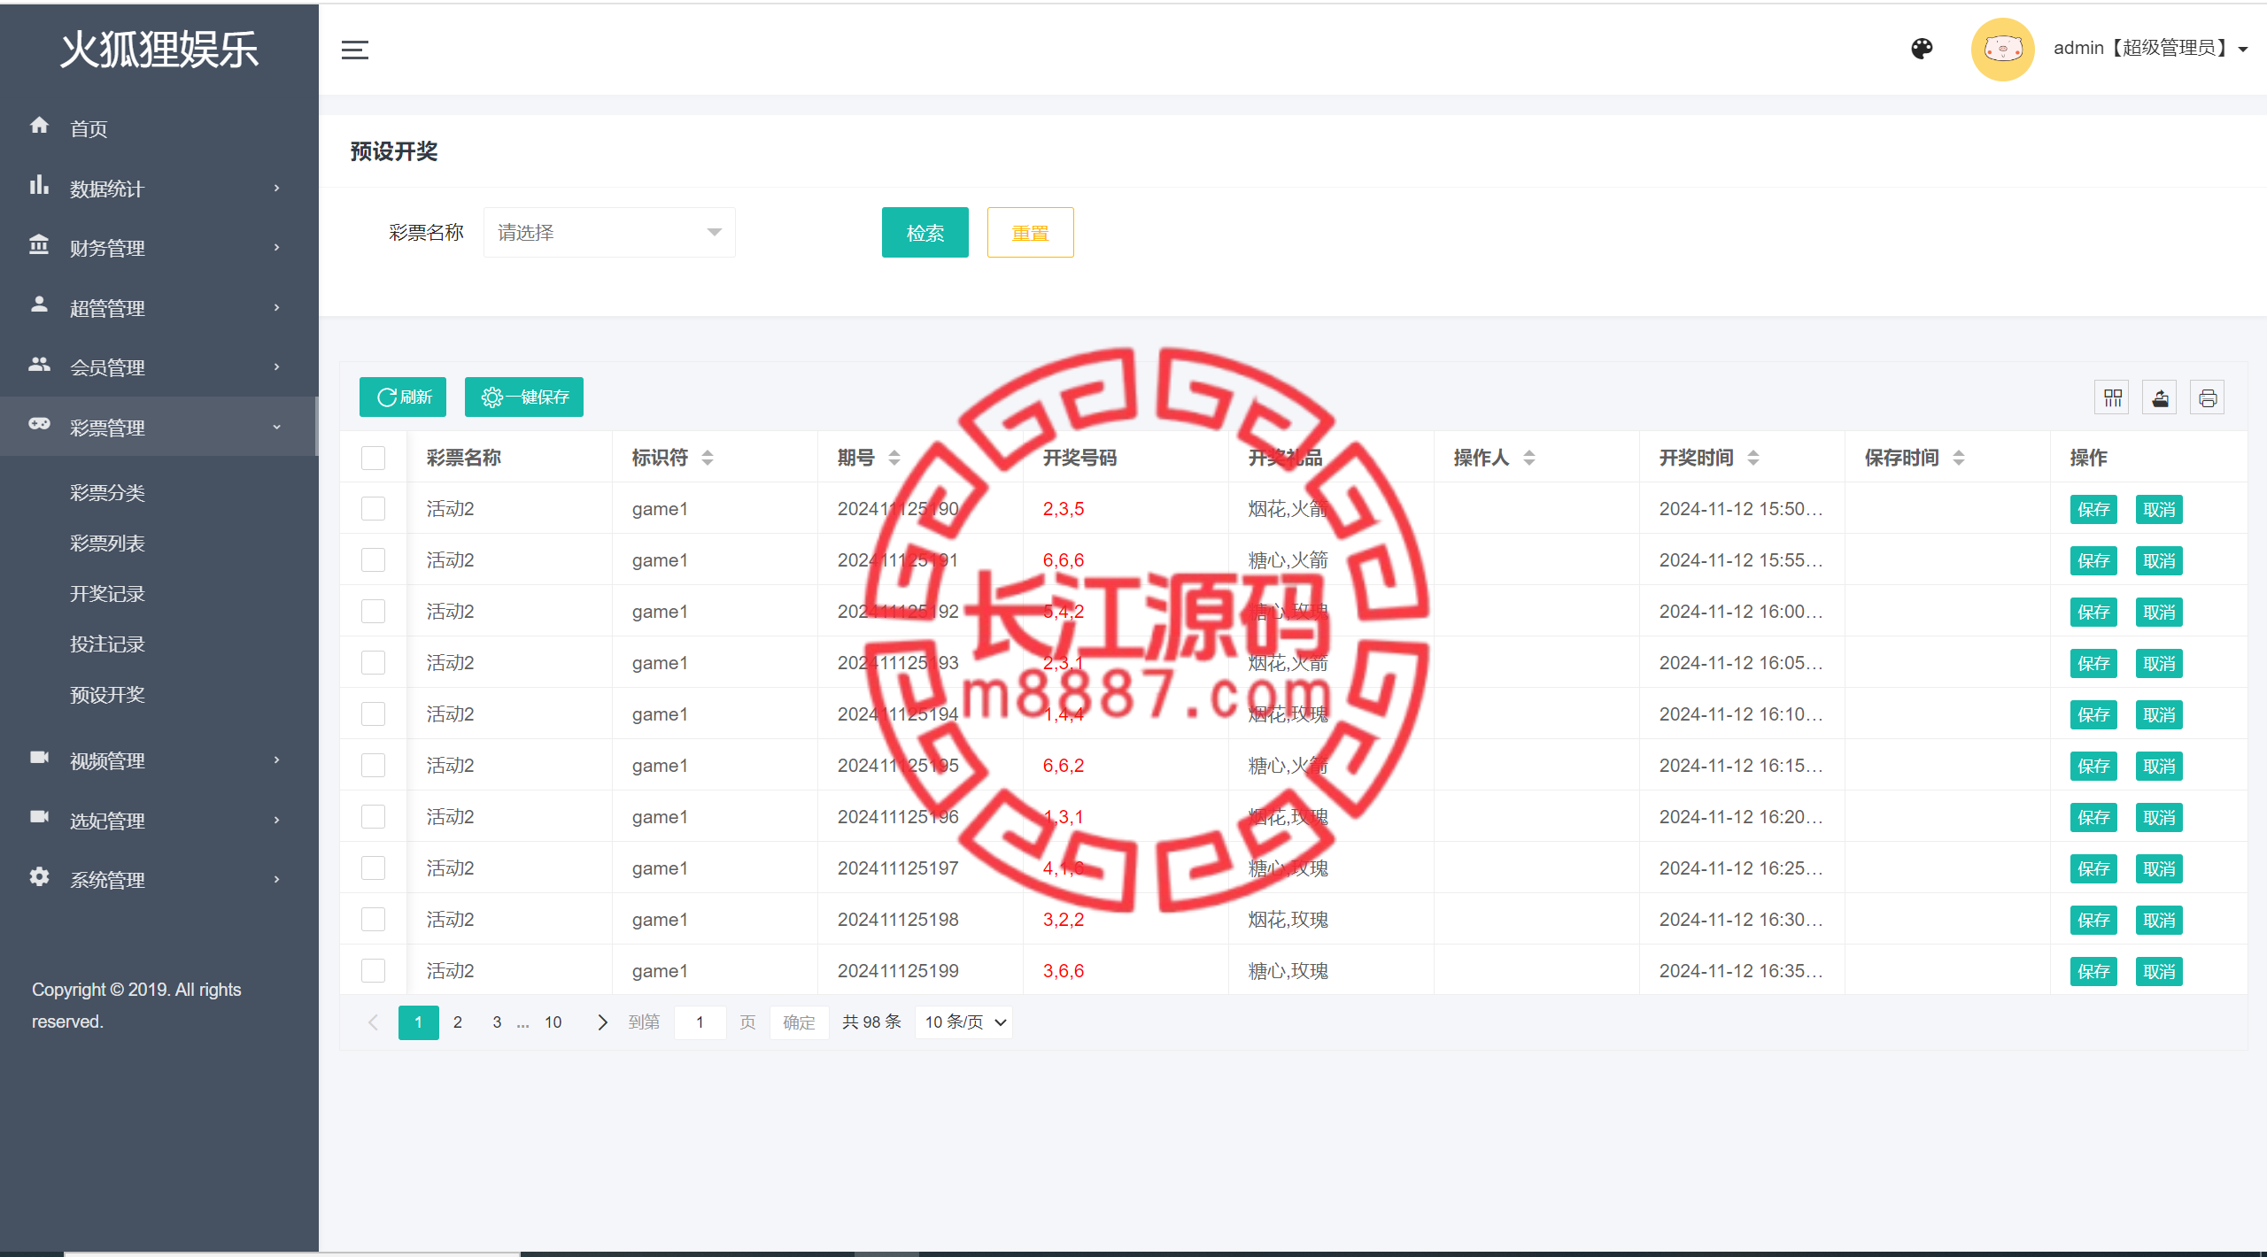Click the bank icon for 财务管理
This screenshot has width=2267, height=1257.
pyautogui.click(x=39, y=244)
